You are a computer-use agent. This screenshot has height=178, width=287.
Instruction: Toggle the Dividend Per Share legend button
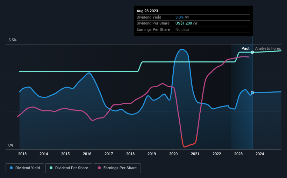69,168
